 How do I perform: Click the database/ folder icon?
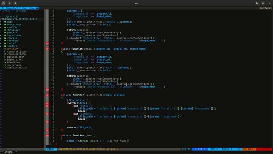coord(5,30)
